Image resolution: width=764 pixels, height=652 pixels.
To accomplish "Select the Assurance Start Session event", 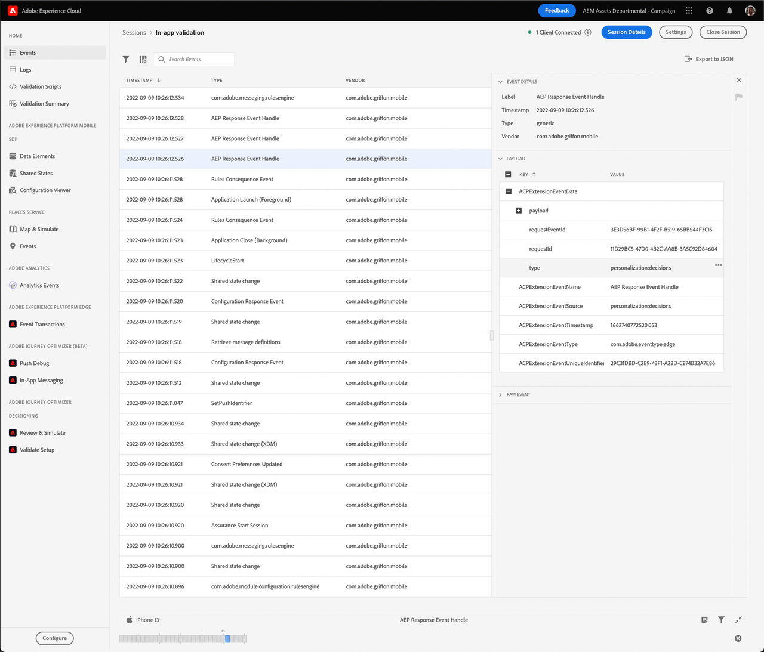I will pos(306,526).
